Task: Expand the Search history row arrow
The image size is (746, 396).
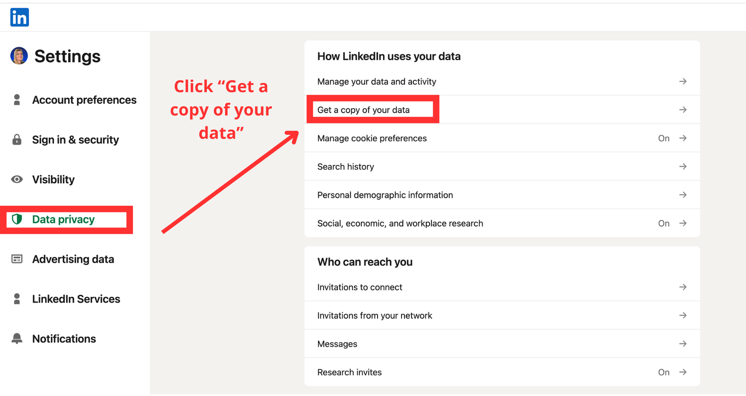Action: click(x=683, y=166)
